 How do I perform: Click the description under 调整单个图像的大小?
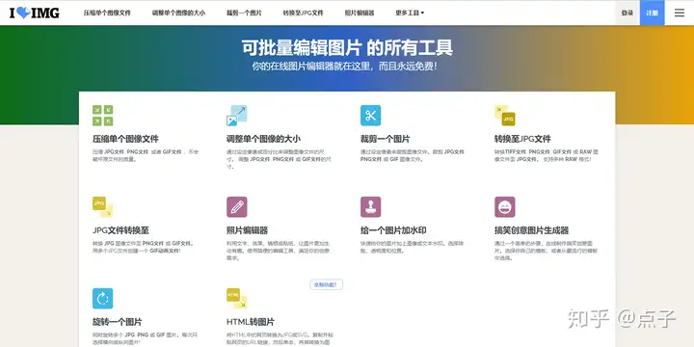[x=280, y=159]
